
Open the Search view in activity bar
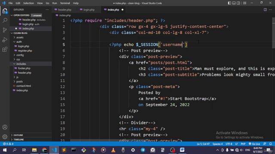(5, 21)
